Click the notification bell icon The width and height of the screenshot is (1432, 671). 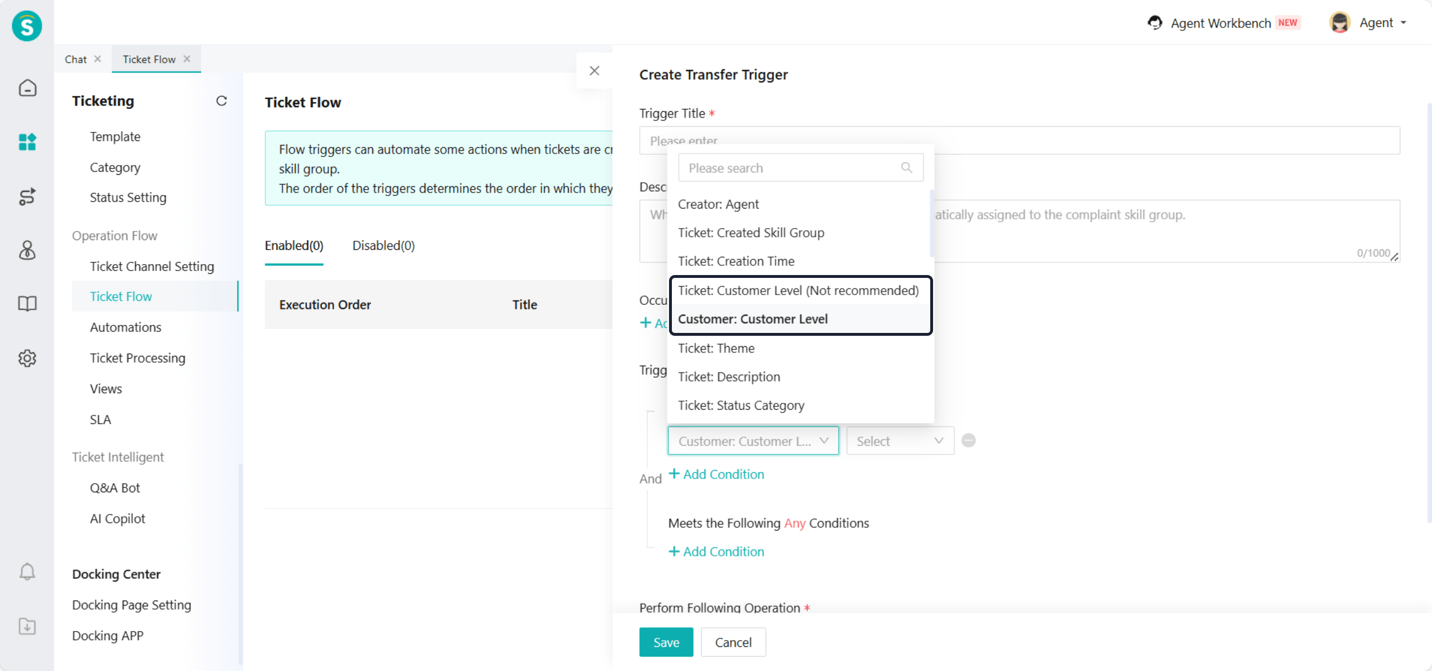pyautogui.click(x=27, y=571)
